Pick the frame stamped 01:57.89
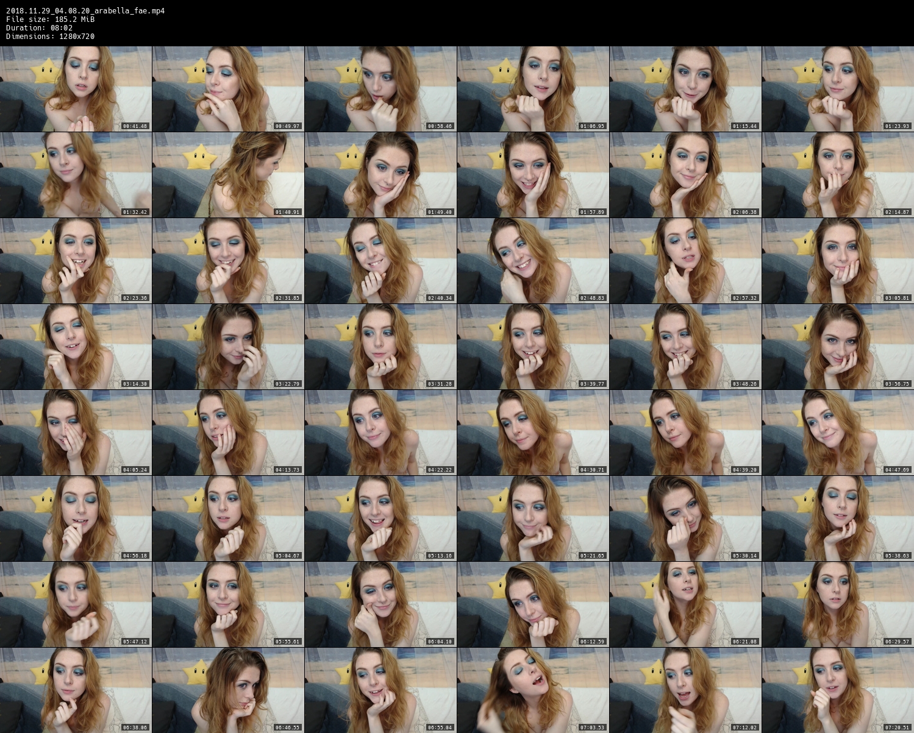 (x=533, y=175)
